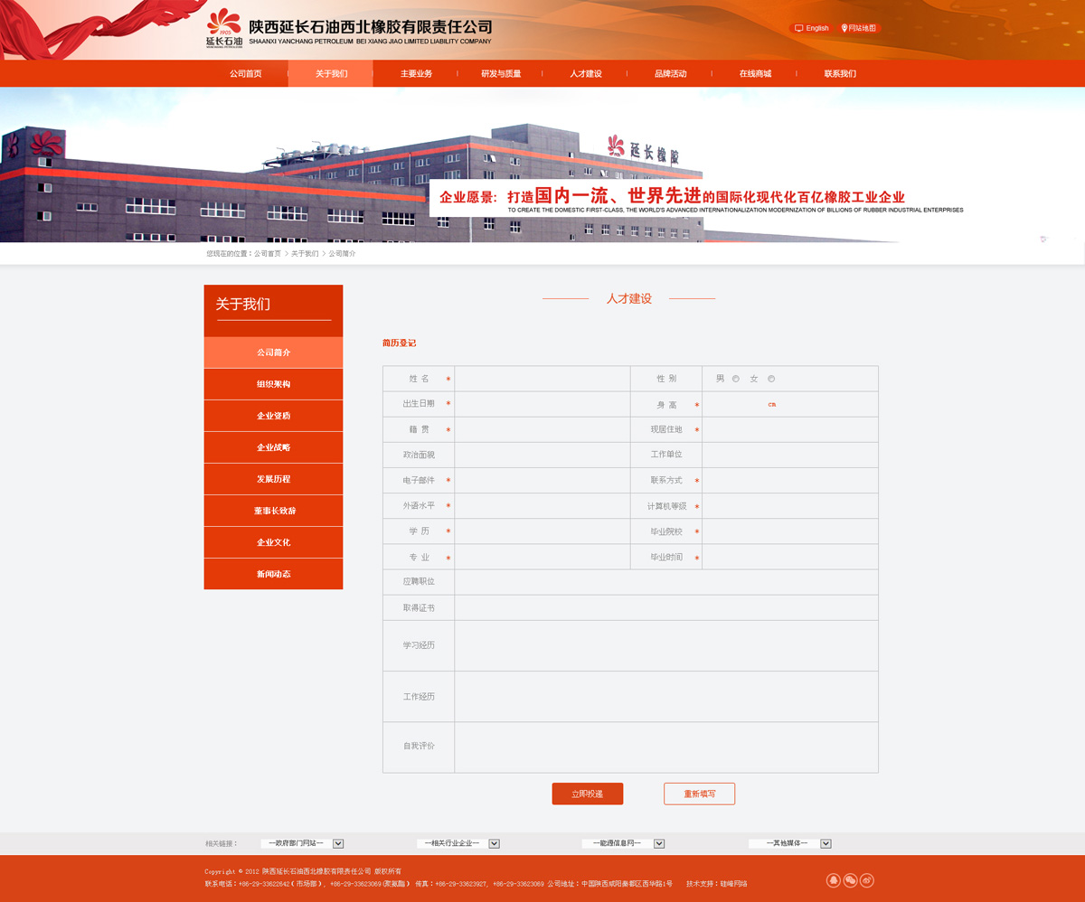
Task: Click the Yanchang Petroleum logo in header
Action: pos(224,28)
